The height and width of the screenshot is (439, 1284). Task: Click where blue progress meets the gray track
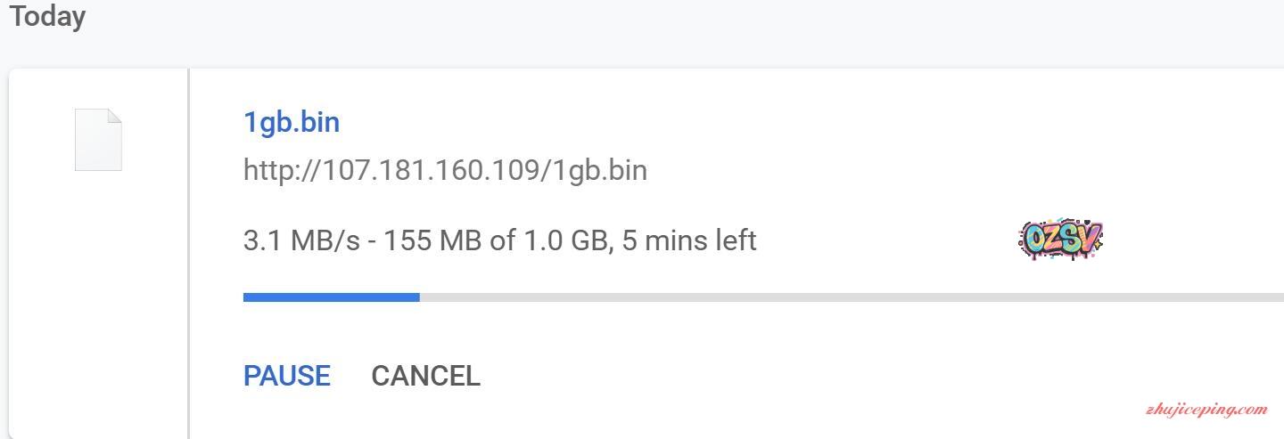(x=419, y=297)
